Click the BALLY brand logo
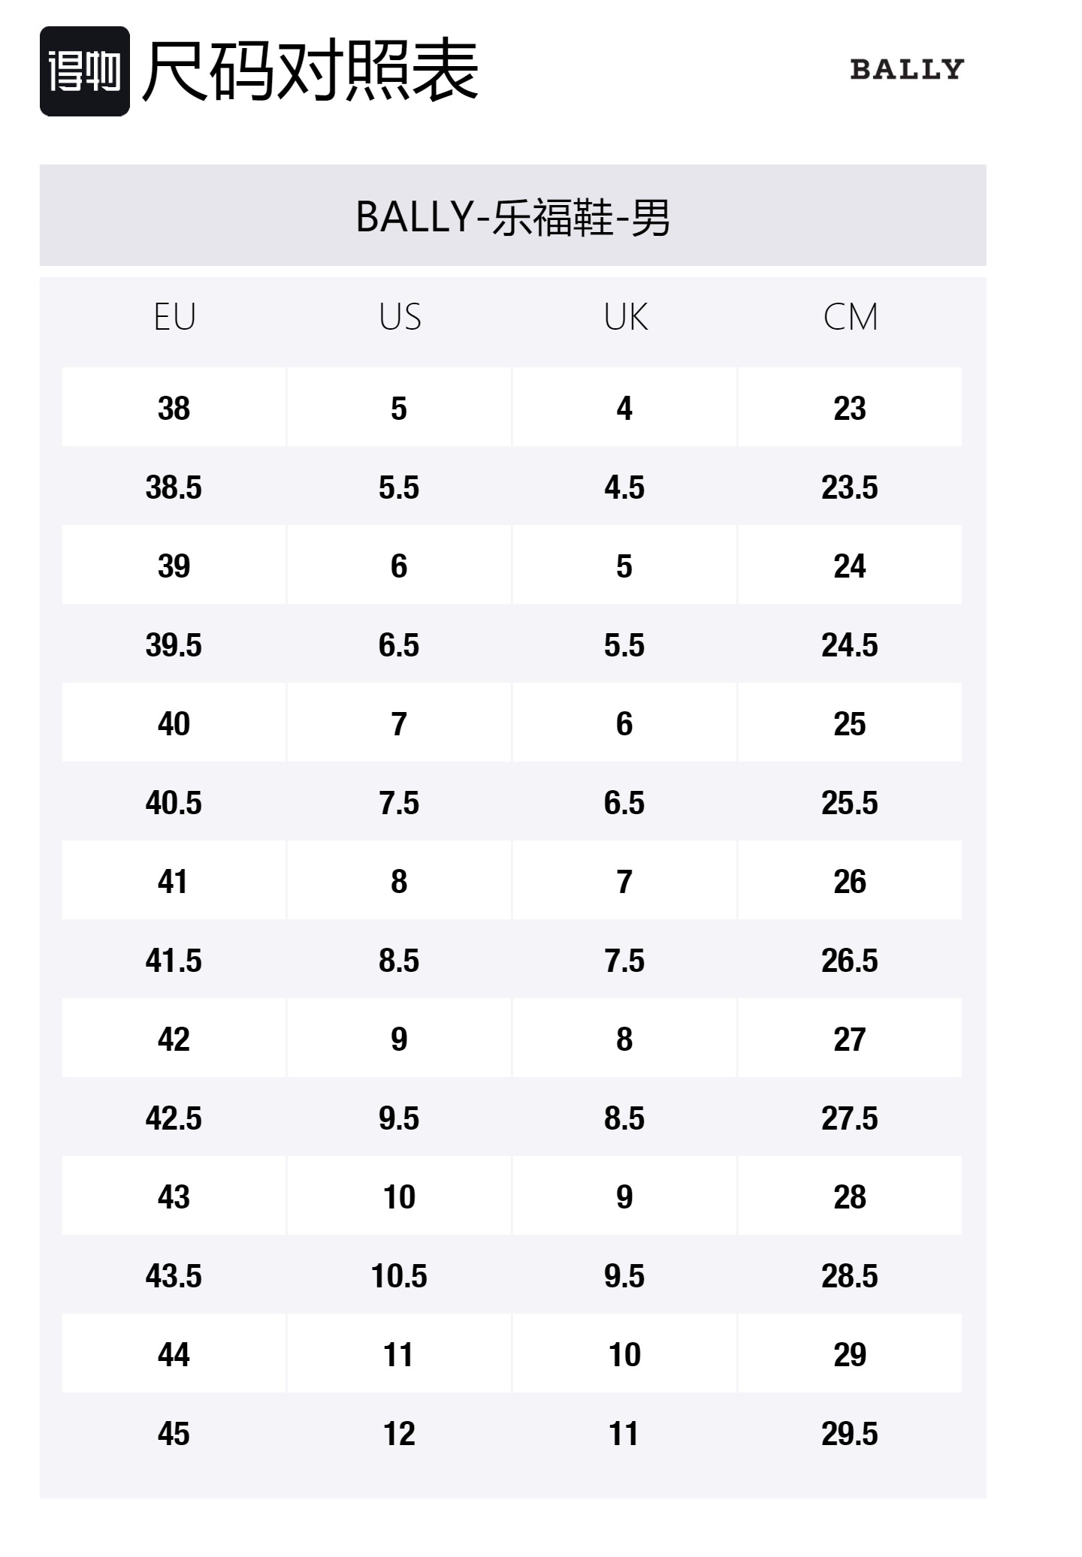Image resolution: width=1082 pixels, height=1557 pixels. 906,69
